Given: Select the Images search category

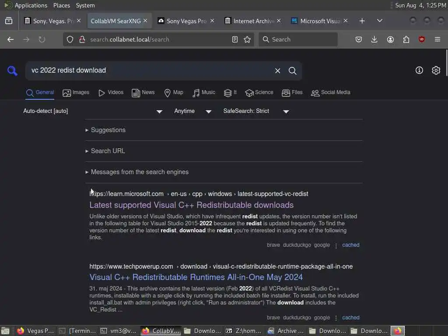Looking at the screenshot, I should click(x=76, y=93).
